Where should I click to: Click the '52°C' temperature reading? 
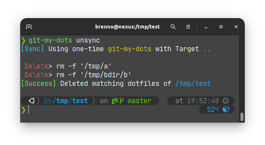213,110
